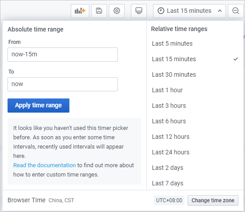The width and height of the screenshot is (245, 212).
Task: Cycle view mode with the monitor icon
Action: [139, 11]
